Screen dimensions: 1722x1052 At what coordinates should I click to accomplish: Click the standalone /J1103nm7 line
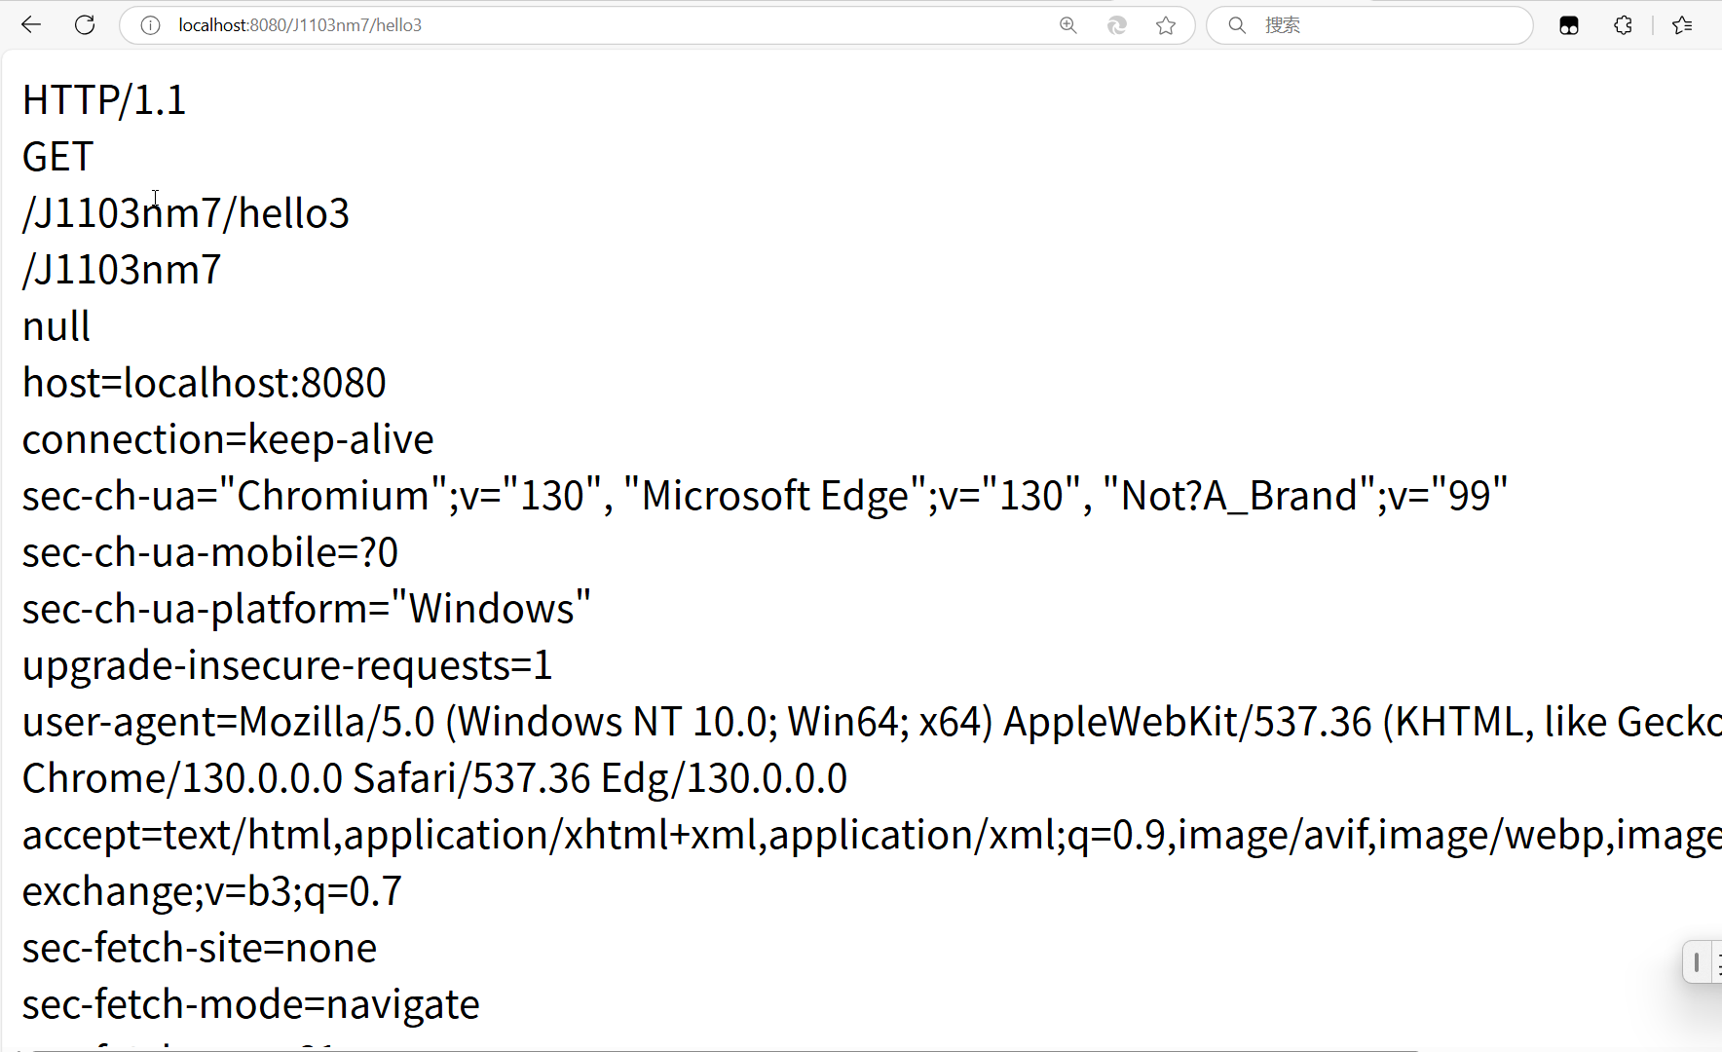[x=122, y=270]
